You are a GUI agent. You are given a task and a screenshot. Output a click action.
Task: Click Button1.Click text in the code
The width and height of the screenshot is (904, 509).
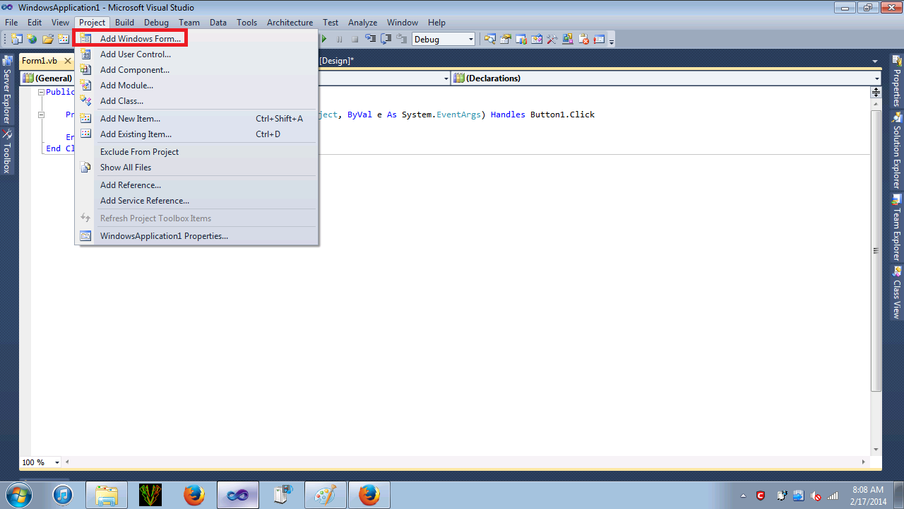[x=562, y=115]
